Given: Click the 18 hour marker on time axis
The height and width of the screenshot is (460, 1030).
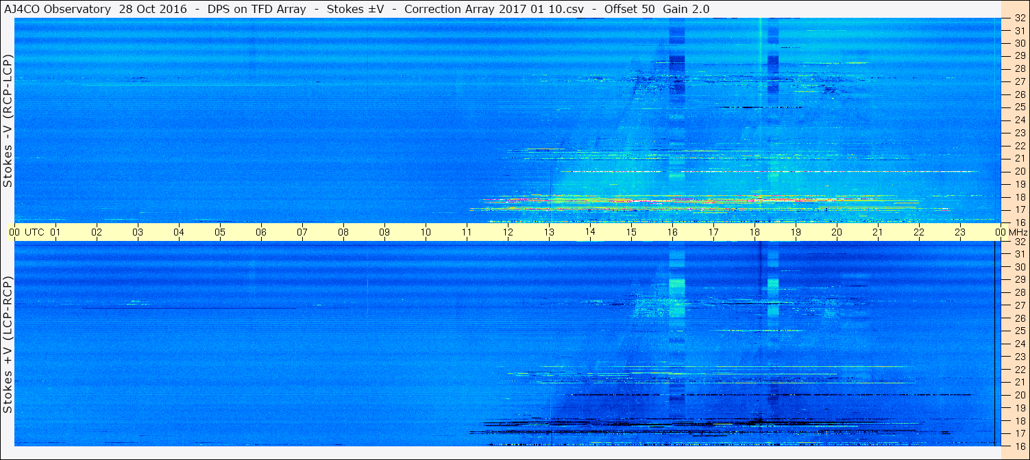Looking at the screenshot, I should [x=755, y=233].
